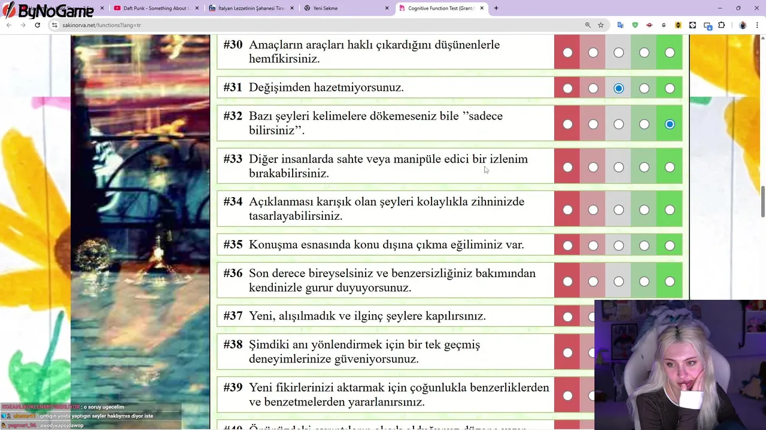Click the "#36" question number
766x430 pixels.
[x=233, y=273]
